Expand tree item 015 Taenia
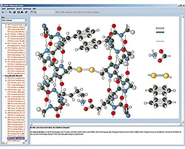This screenshot has height=149, width=185. [x=6, y=43]
